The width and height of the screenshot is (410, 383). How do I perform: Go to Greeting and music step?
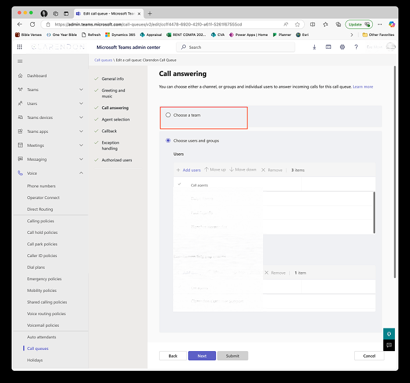(x=113, y=93)
